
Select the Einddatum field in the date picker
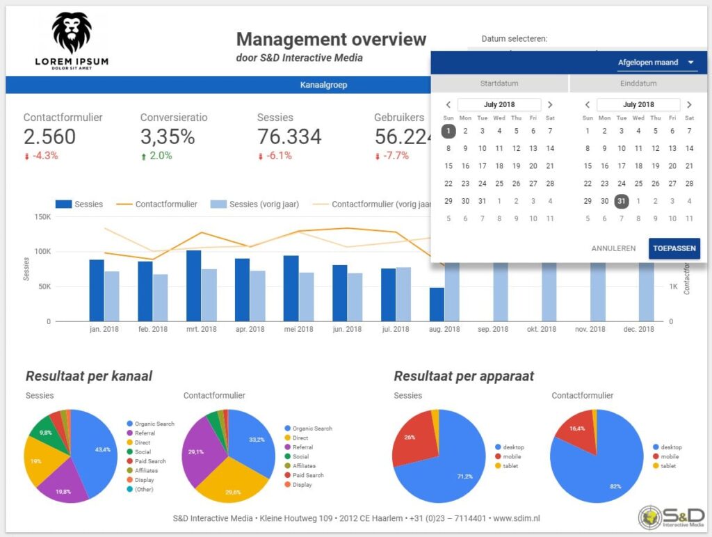[x=638, y=83]
